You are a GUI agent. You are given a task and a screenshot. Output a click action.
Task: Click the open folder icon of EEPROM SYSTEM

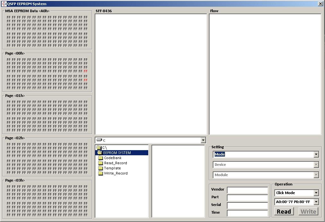[x=100, y=152]
